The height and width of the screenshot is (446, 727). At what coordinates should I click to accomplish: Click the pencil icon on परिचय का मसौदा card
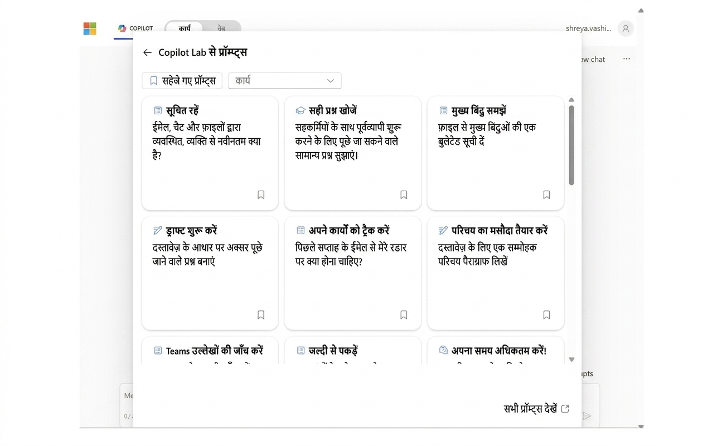(x=443, y=230)
